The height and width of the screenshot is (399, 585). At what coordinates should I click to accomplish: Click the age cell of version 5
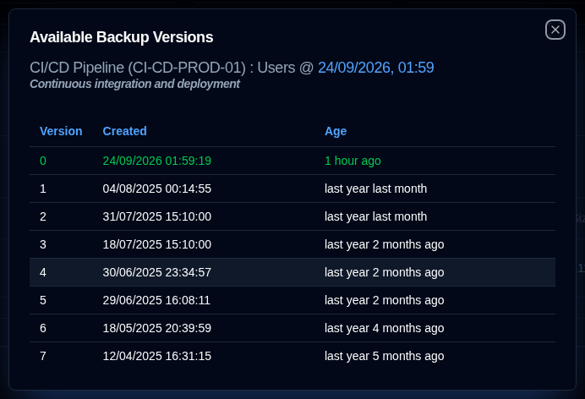(x=385, y=301)
